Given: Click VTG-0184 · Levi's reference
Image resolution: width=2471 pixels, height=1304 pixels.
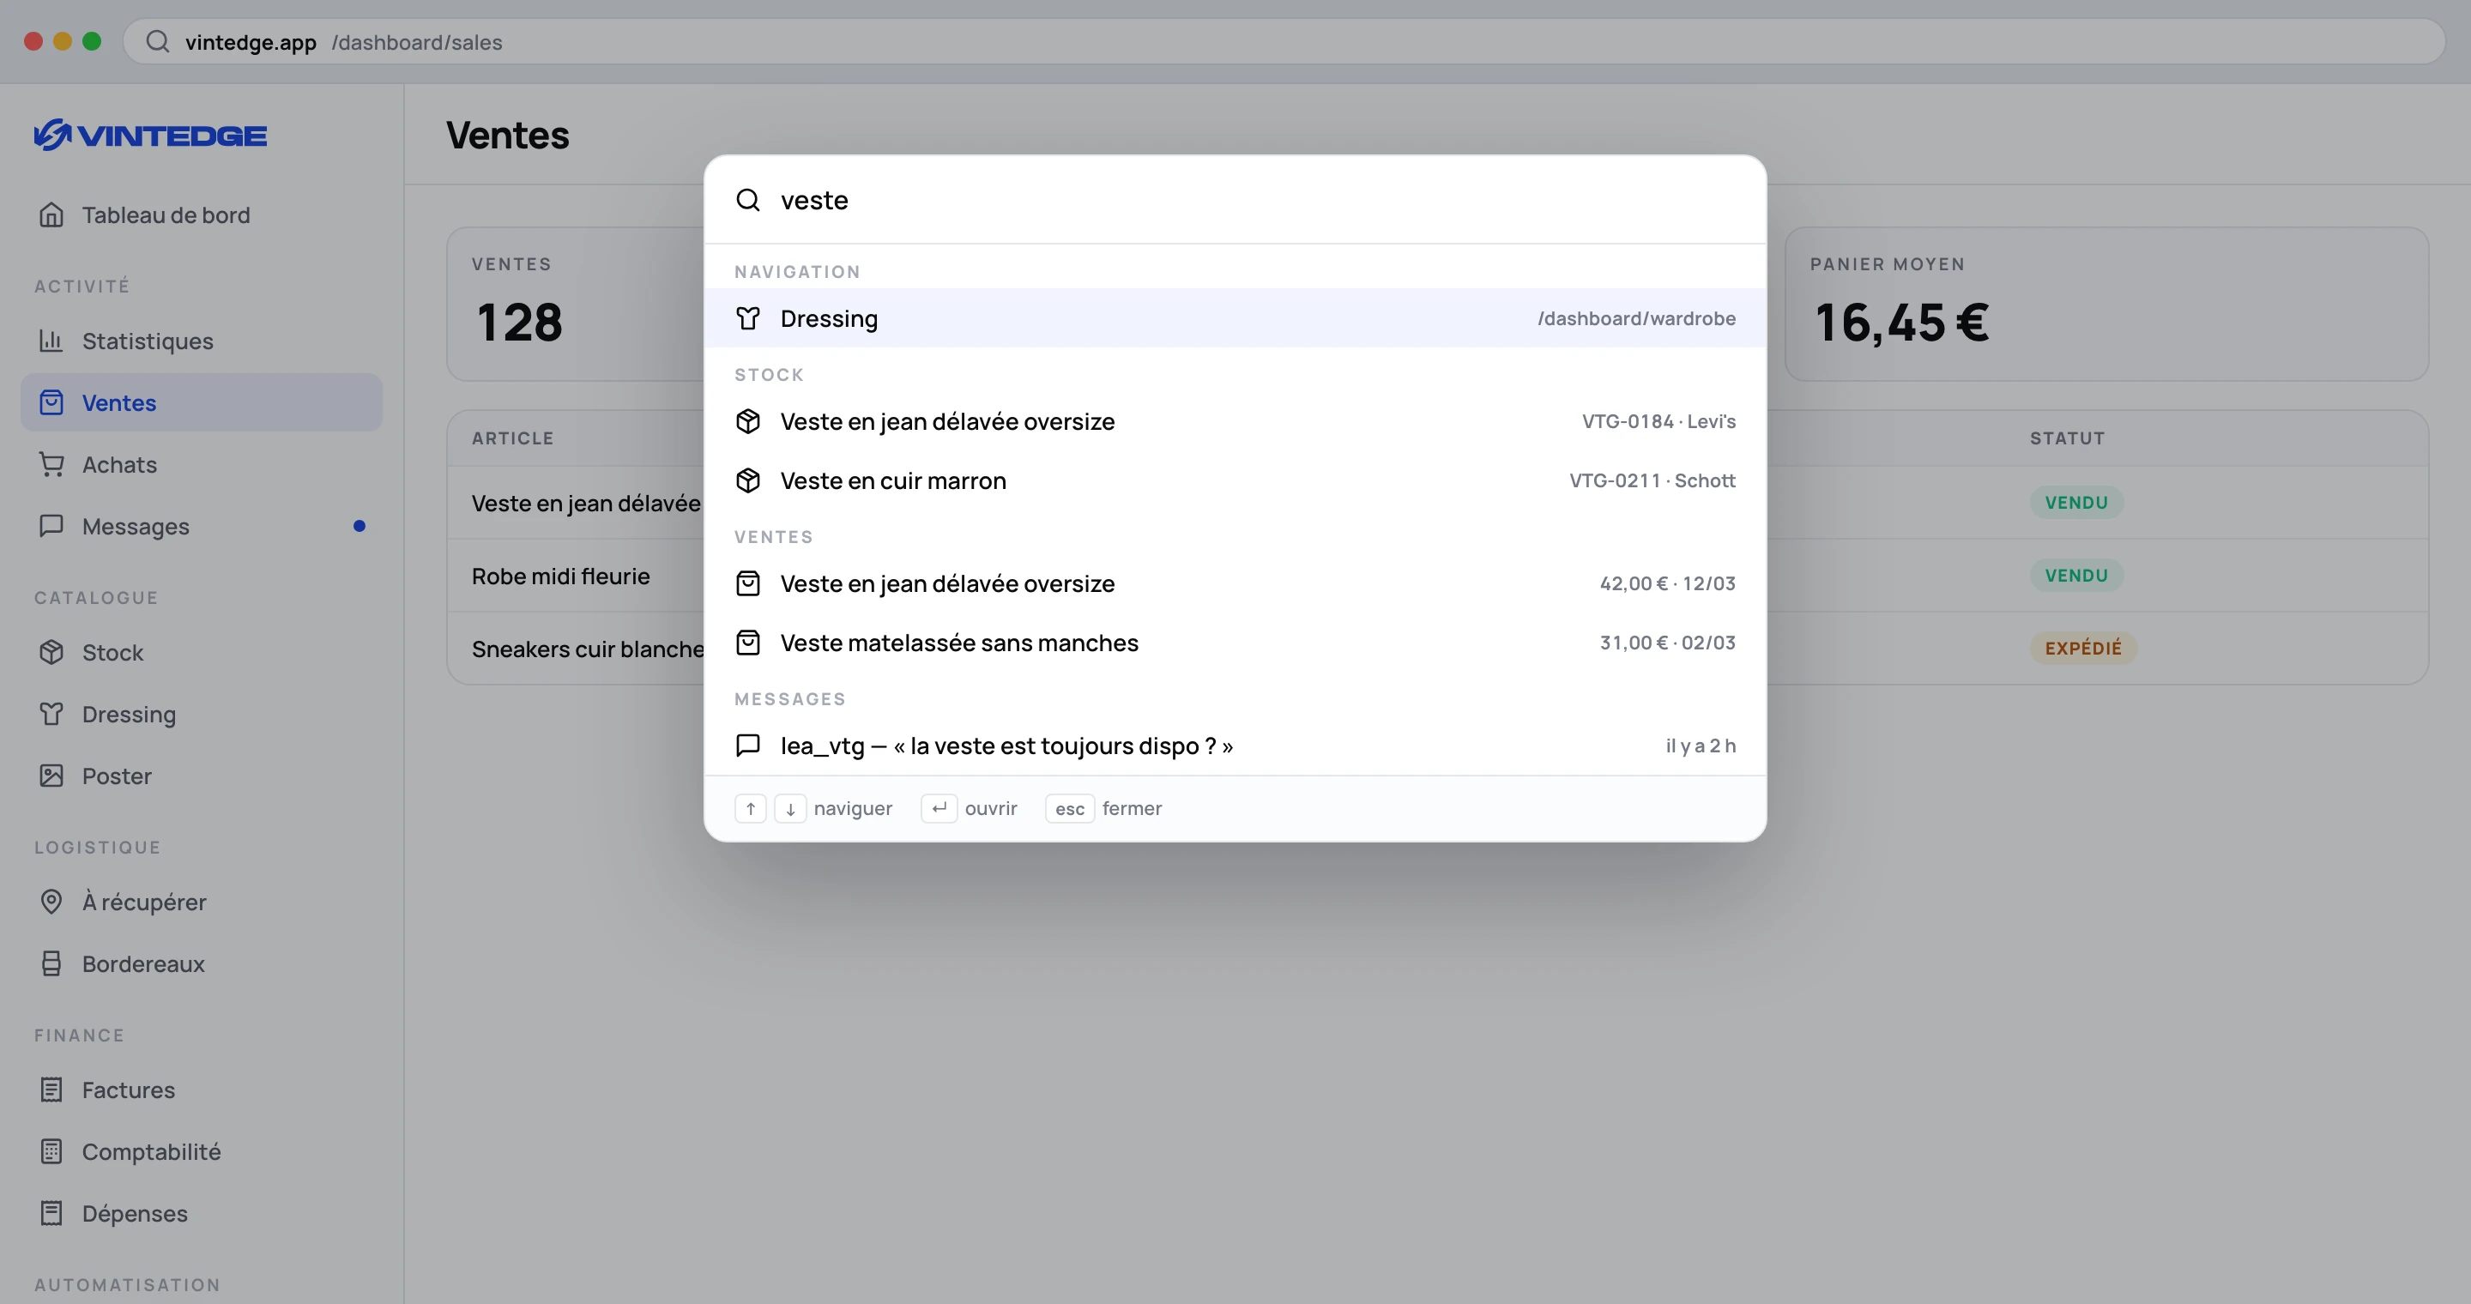Looking at the screenshot, I should point(1658,422).
